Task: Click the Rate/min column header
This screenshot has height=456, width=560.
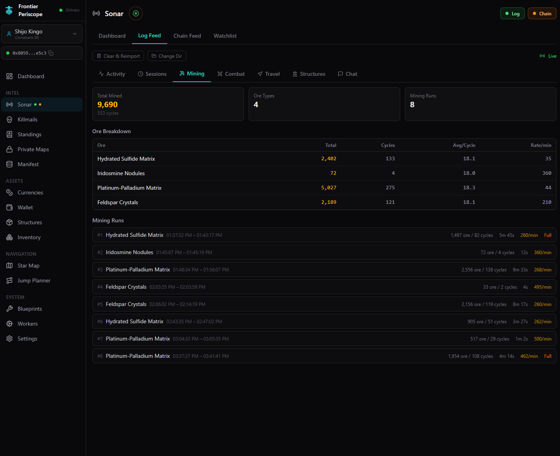Action: point(541,145)
